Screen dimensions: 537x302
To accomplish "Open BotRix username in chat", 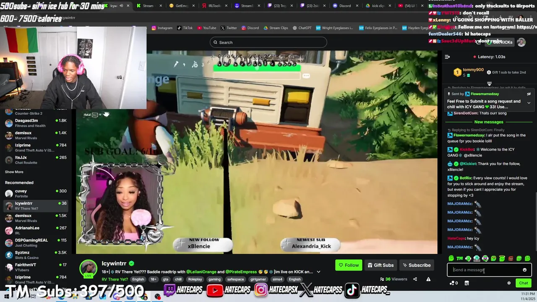I will (x=466, y=178).
